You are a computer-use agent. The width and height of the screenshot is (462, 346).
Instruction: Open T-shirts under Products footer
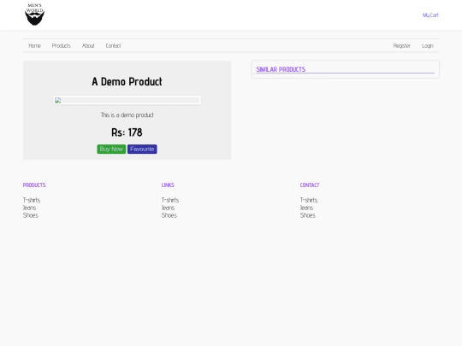pos(32,200)
